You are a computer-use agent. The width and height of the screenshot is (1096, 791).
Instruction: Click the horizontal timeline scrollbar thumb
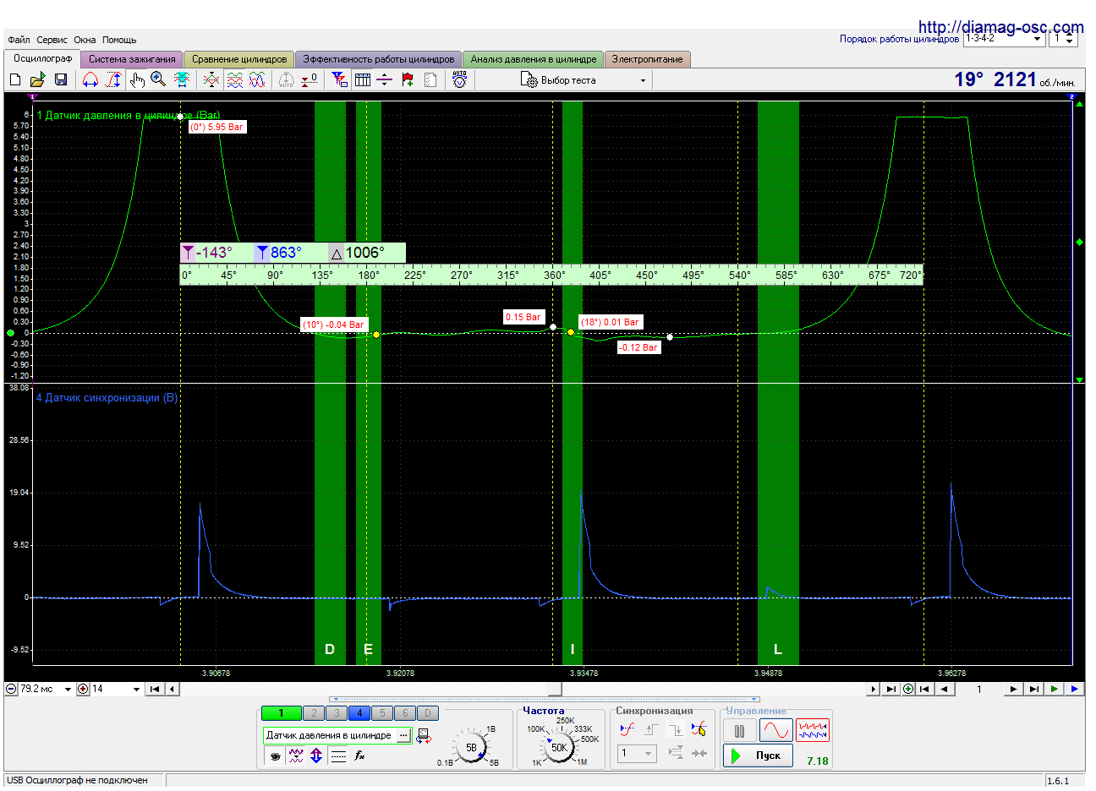click(555, 689)
